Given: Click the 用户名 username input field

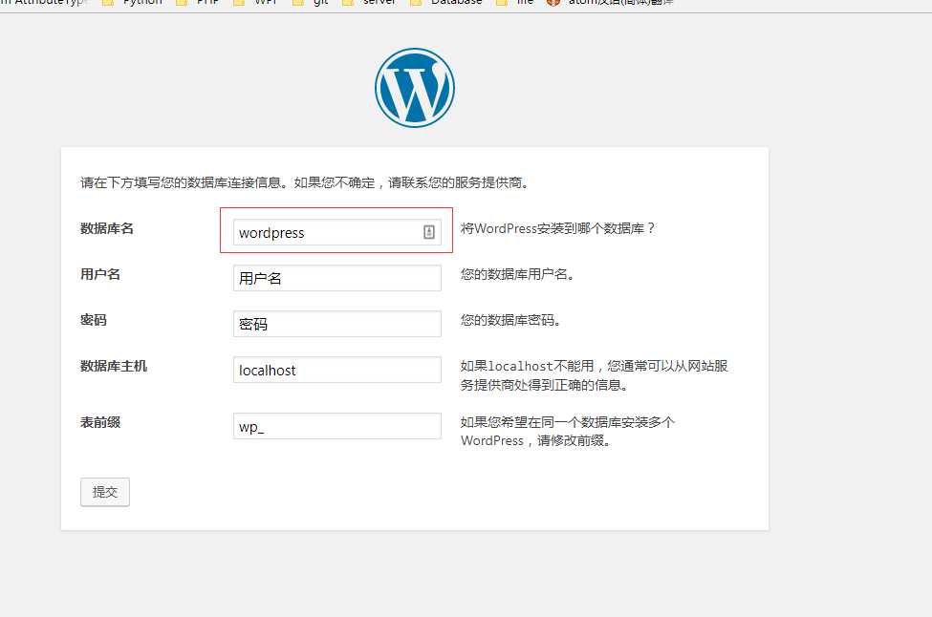Looking at the screenshot, I should 337,278.
